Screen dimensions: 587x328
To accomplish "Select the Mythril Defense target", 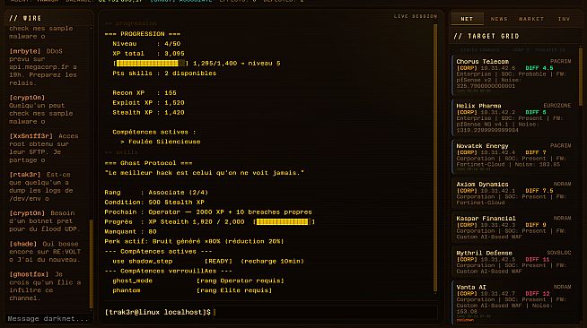I will (513, 262).
